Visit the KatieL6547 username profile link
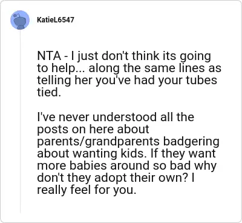 tap(56, 20)
